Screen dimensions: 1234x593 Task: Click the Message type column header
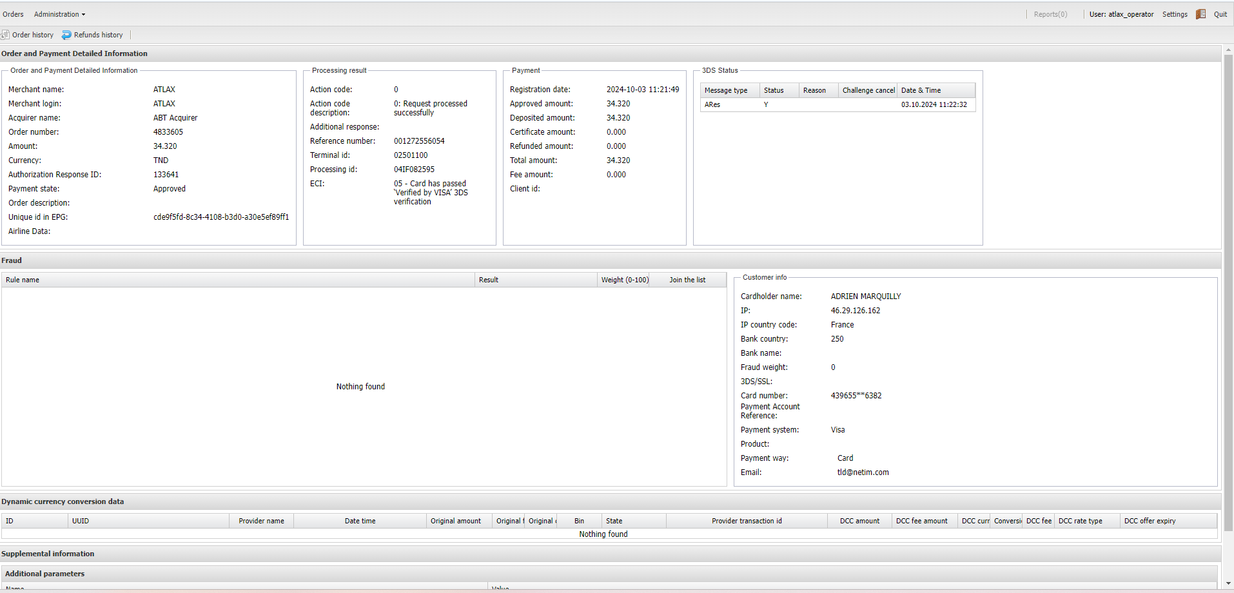726,90
